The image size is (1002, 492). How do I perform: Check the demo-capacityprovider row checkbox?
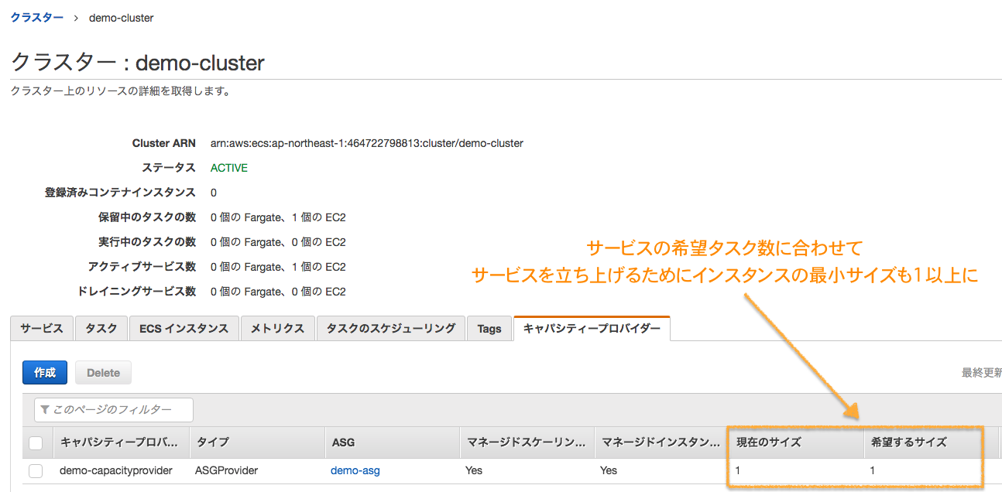pyautogui.click(x=36, y=470)
